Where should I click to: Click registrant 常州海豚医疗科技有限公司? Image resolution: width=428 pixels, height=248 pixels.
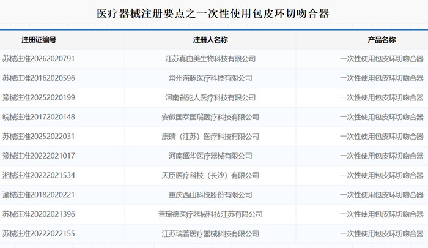click(210, 78)
